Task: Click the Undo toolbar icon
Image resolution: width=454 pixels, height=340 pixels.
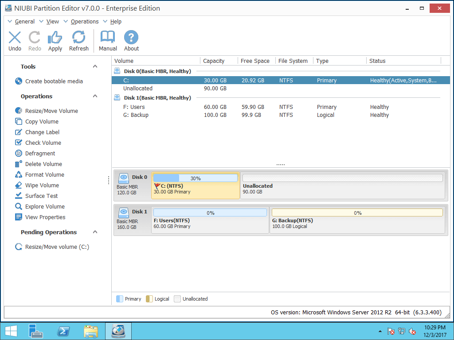Action: [15, 37]
